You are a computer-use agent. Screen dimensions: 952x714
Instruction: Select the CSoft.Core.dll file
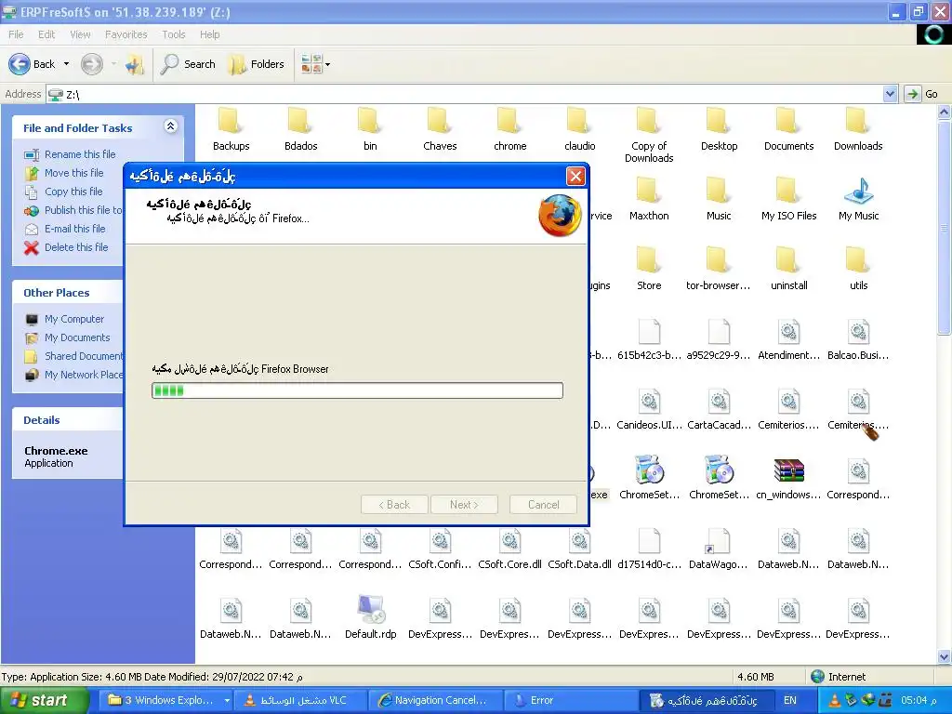(509, 548)
